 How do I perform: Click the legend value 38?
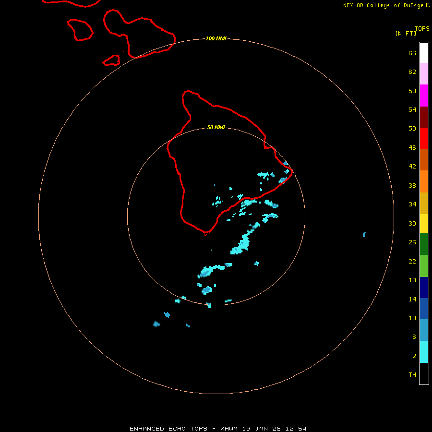[412, 186]
